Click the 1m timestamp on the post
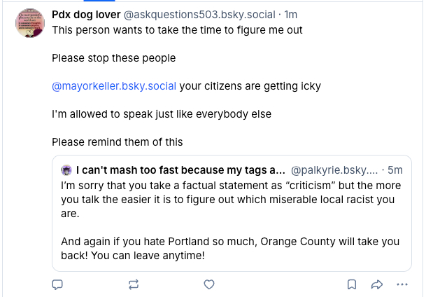Image resolution: width=426 pixels, height=297 pixels. point(291,15)
